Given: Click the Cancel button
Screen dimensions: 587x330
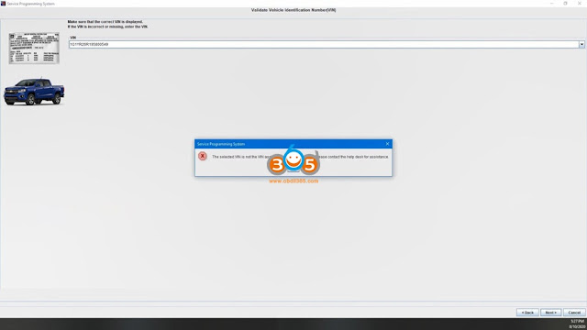Looking at the screenshot, I should tap(574, 313).
